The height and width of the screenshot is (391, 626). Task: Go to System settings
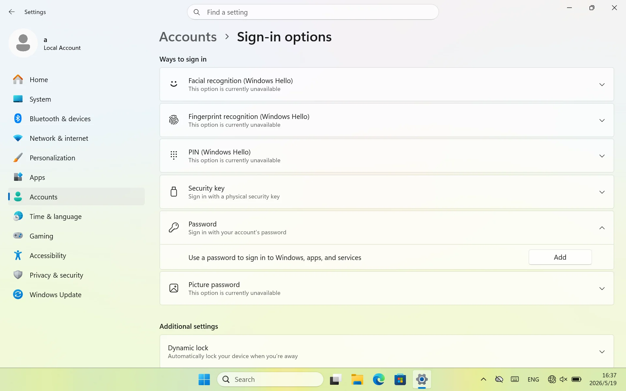click(x=76, y=99)
